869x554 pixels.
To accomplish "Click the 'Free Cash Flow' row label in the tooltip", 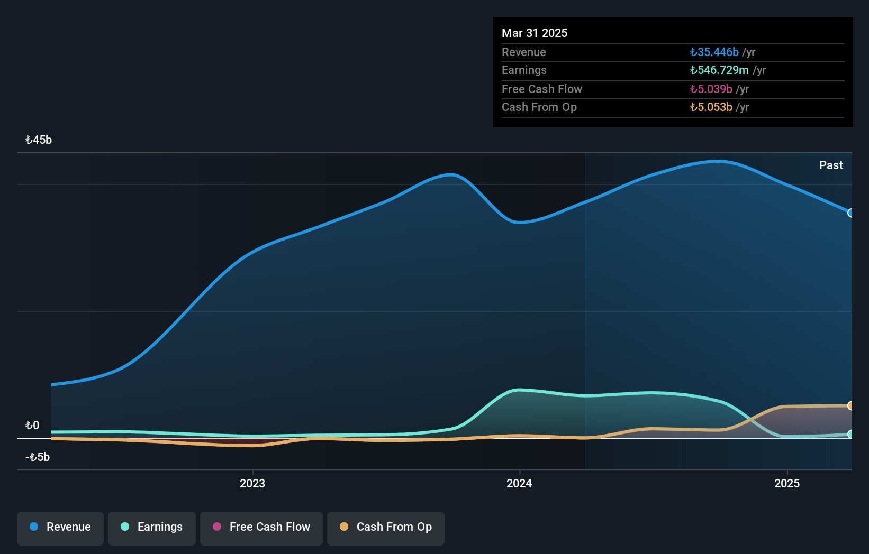I will tap(542, 89).
